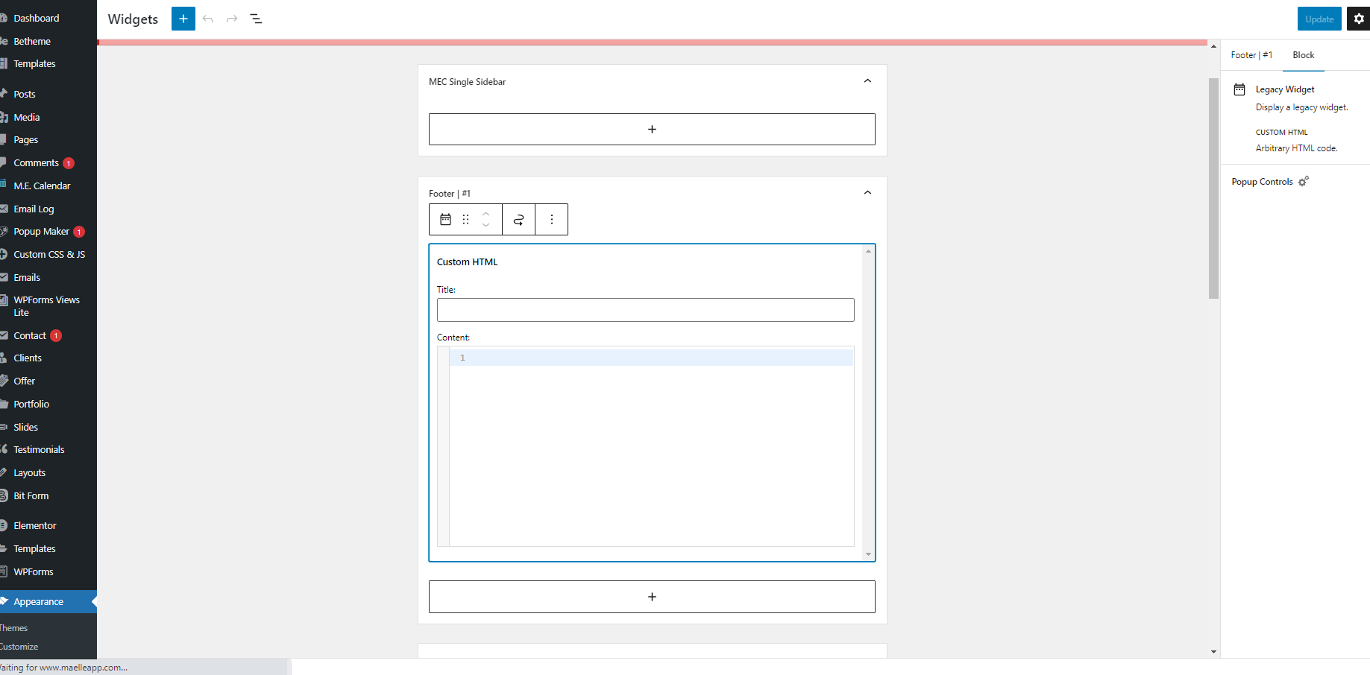Viewport: 1370px width, 675px height.
Task: Click the Update button
Action: 1319,19
